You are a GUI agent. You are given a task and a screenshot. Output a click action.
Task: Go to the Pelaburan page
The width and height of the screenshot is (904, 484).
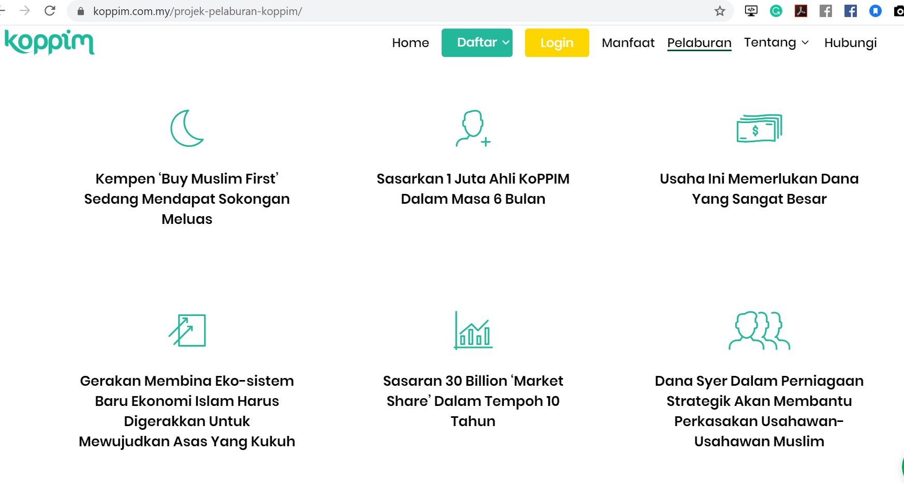[x=699, y=43]
